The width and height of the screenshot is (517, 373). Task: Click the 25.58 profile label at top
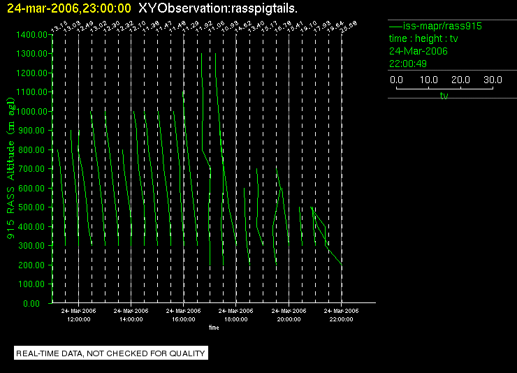349,27
